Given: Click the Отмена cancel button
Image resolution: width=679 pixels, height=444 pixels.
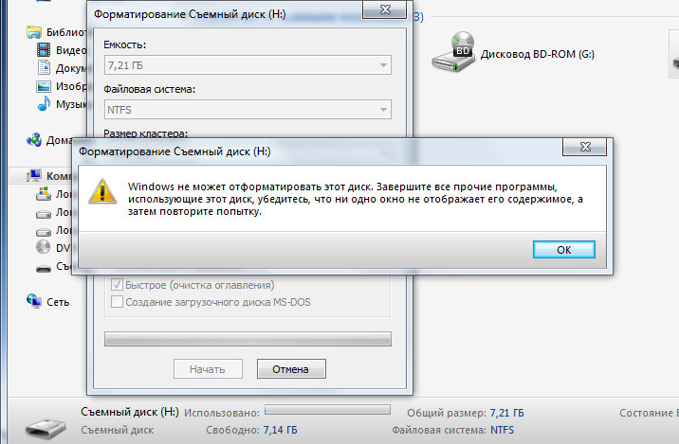Looking at the screenshot, I should (291, 369).
